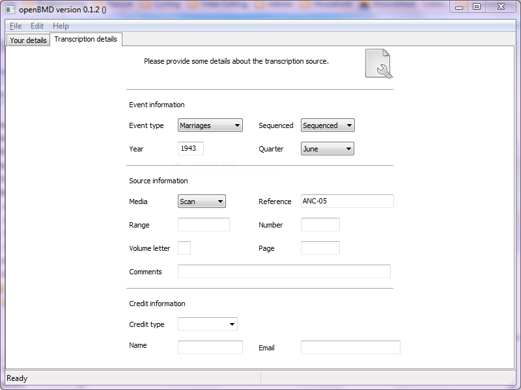Focus the Volume letter field

[x=184, y=248]
